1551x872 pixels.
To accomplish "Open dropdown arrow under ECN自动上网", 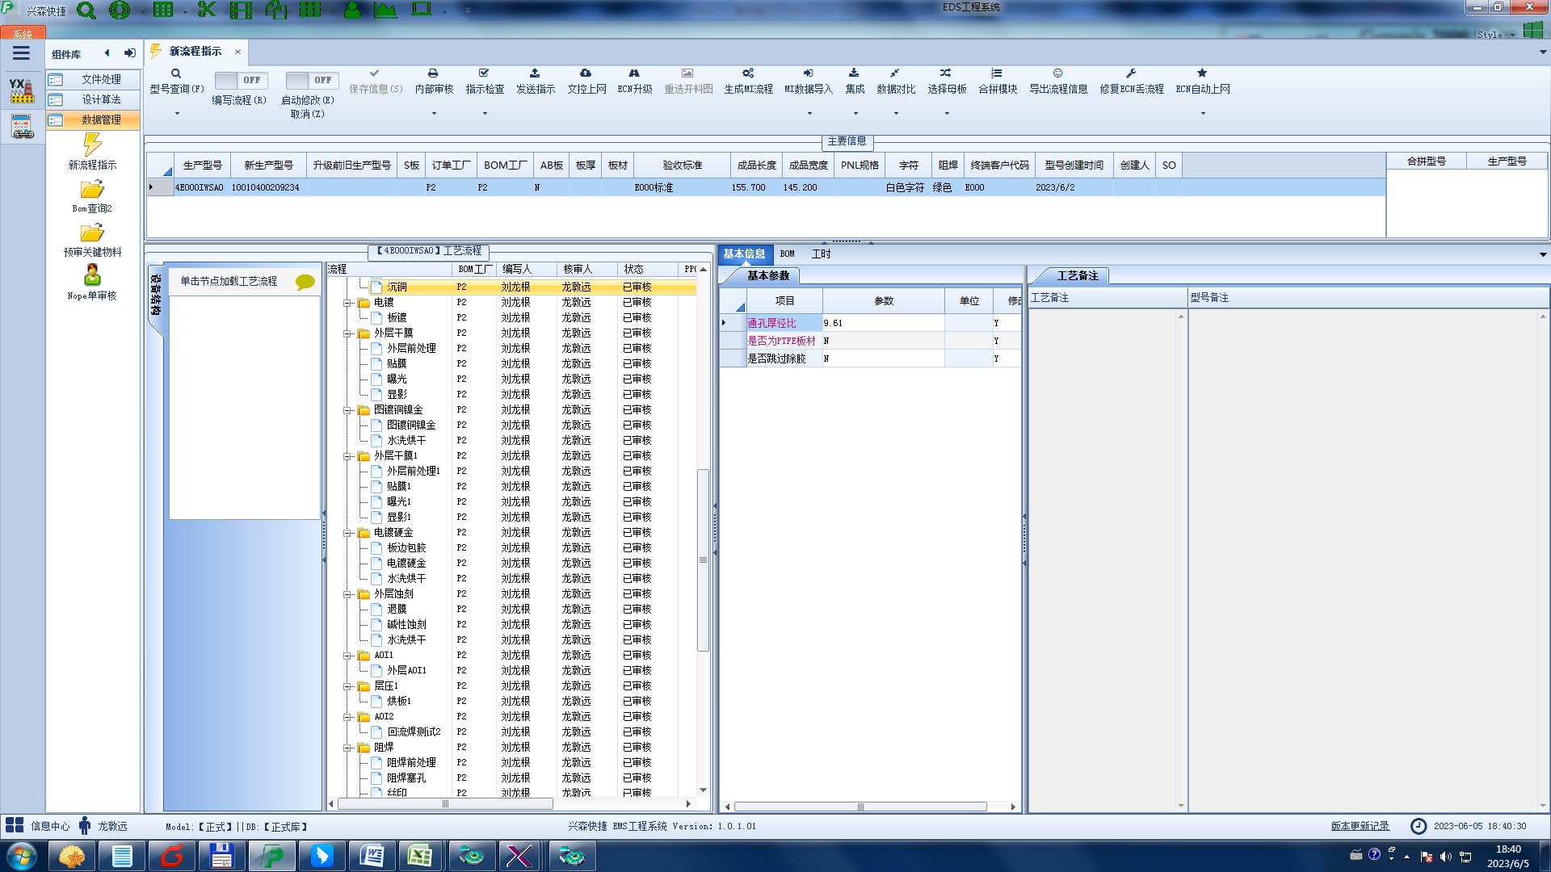I will (1203, 114).
